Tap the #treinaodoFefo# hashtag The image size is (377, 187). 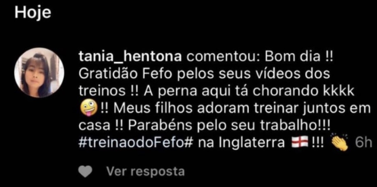click(x=136, y=143)
